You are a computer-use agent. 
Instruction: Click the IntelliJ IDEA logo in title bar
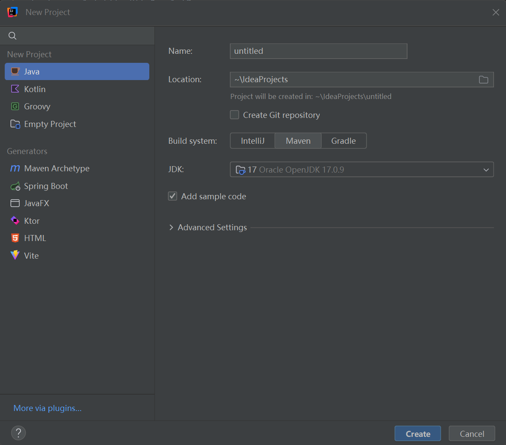click(12, 12)
